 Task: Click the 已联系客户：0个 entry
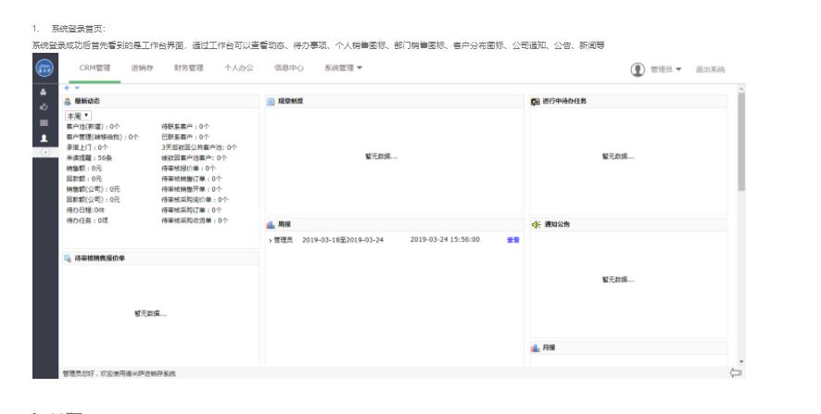point(185,137)
